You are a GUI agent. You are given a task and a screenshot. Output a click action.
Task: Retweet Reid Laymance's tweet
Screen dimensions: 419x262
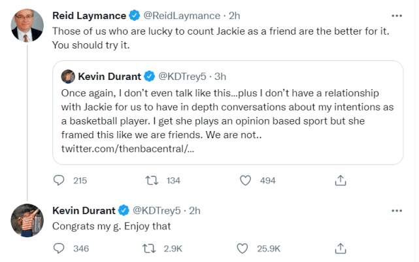click(151, 180)
